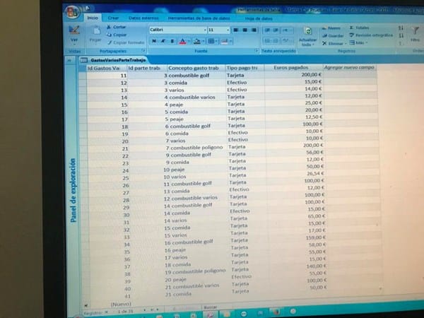Viewport: 424px width, 318px height.
Task: Click the Eliminar record command
Action: coord(333,43)
